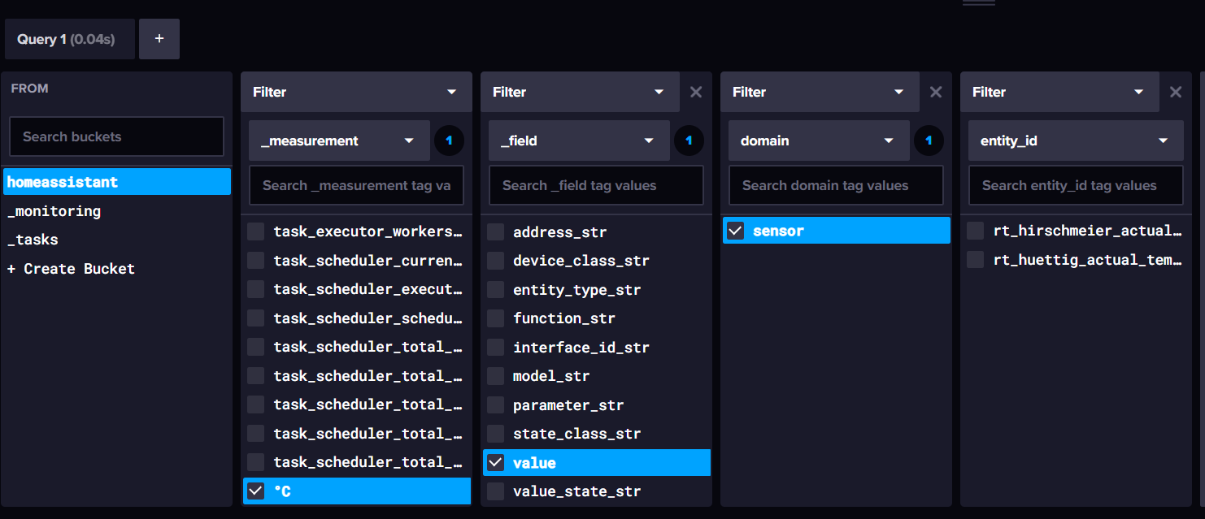Click the Create Bucket link
This screenshot has width=1205, height=519.
tap(72, 269)
